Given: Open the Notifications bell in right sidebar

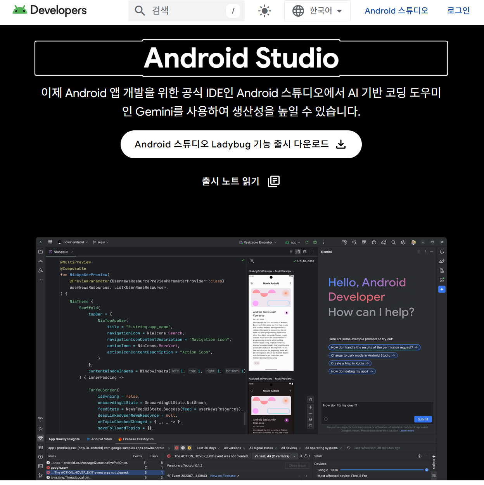Looking at the screenshot, I should [442, 252].
